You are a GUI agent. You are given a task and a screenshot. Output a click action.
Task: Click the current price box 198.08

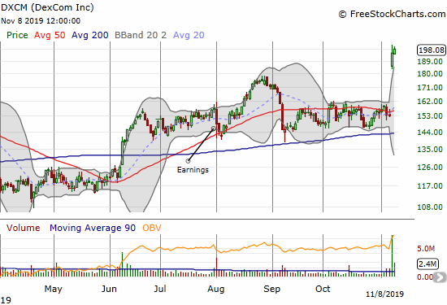click(431, 50)
